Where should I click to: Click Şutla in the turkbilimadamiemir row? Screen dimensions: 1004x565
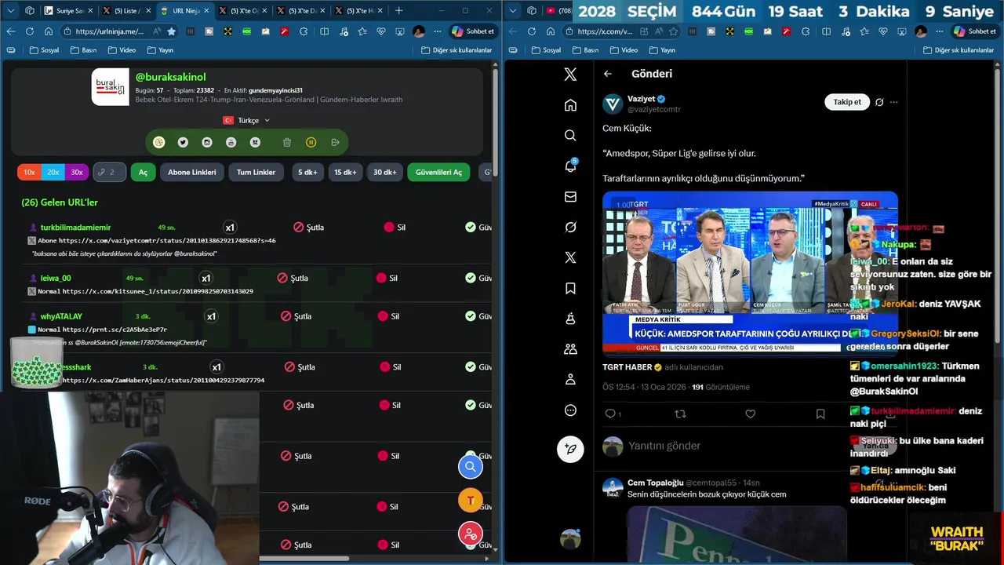(x=309, y=227)
